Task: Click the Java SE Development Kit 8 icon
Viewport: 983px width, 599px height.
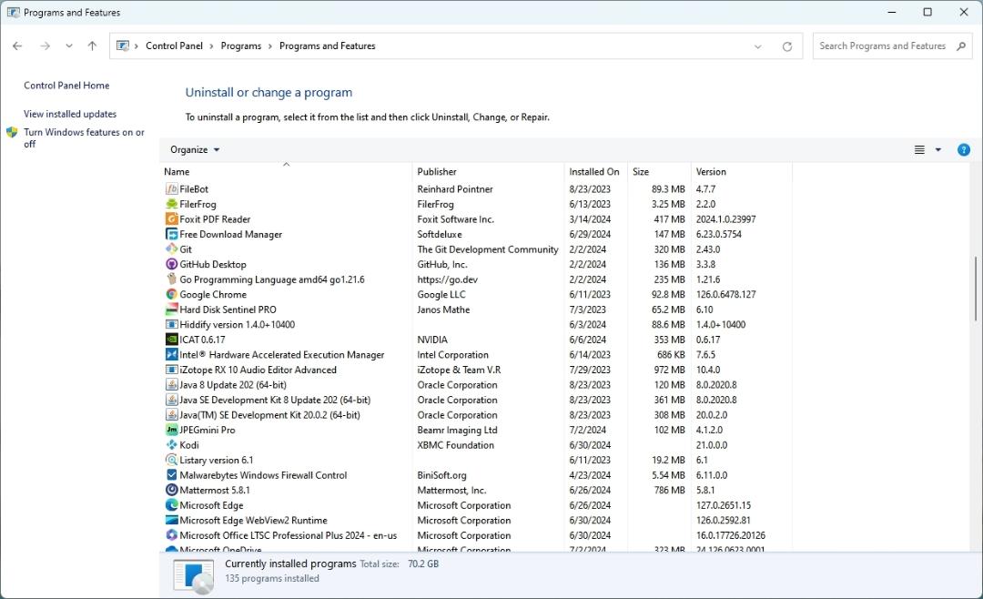Action: (171, 400)
